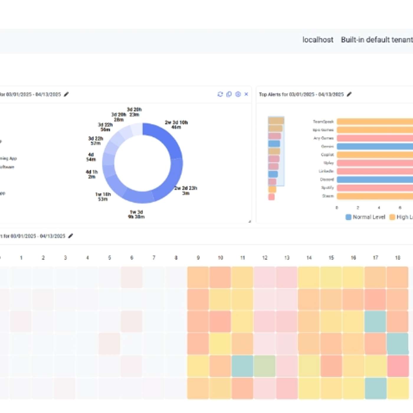Click the green heatmap cell under hour 12
The image size is (413, 413).
[265, 366]
